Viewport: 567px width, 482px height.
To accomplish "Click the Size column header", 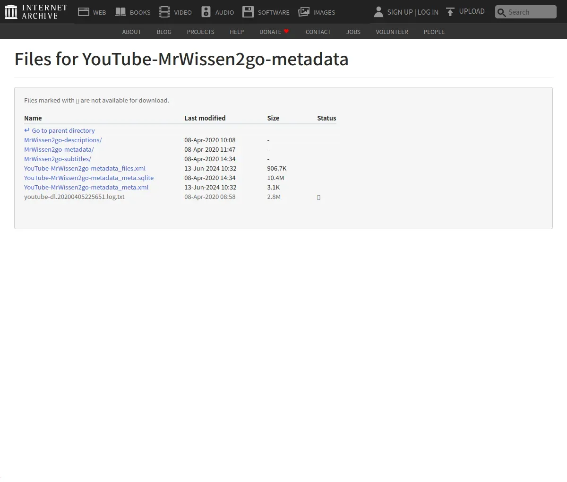I will click(x=273, y=118).
